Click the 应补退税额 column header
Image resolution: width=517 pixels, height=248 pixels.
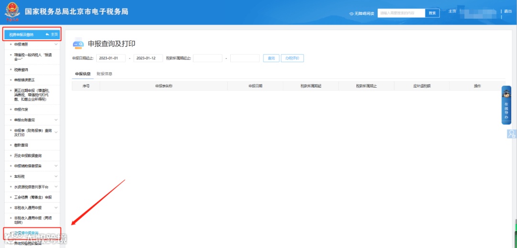point(422,86)
